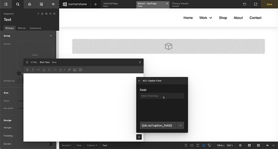This screenshot has height=149, width=278.
Task: Duplicate the Text element icon
Action: click(x=42, y=14)
